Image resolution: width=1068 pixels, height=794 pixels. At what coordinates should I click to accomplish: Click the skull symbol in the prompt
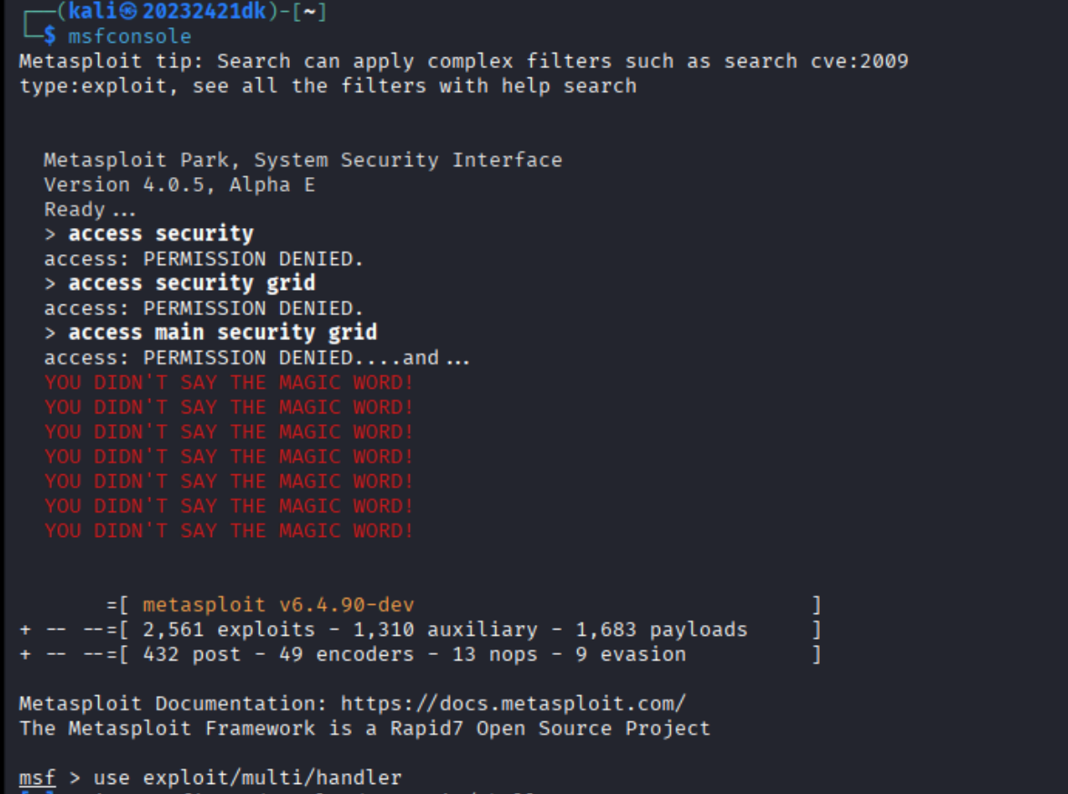[x=129, y=12]
